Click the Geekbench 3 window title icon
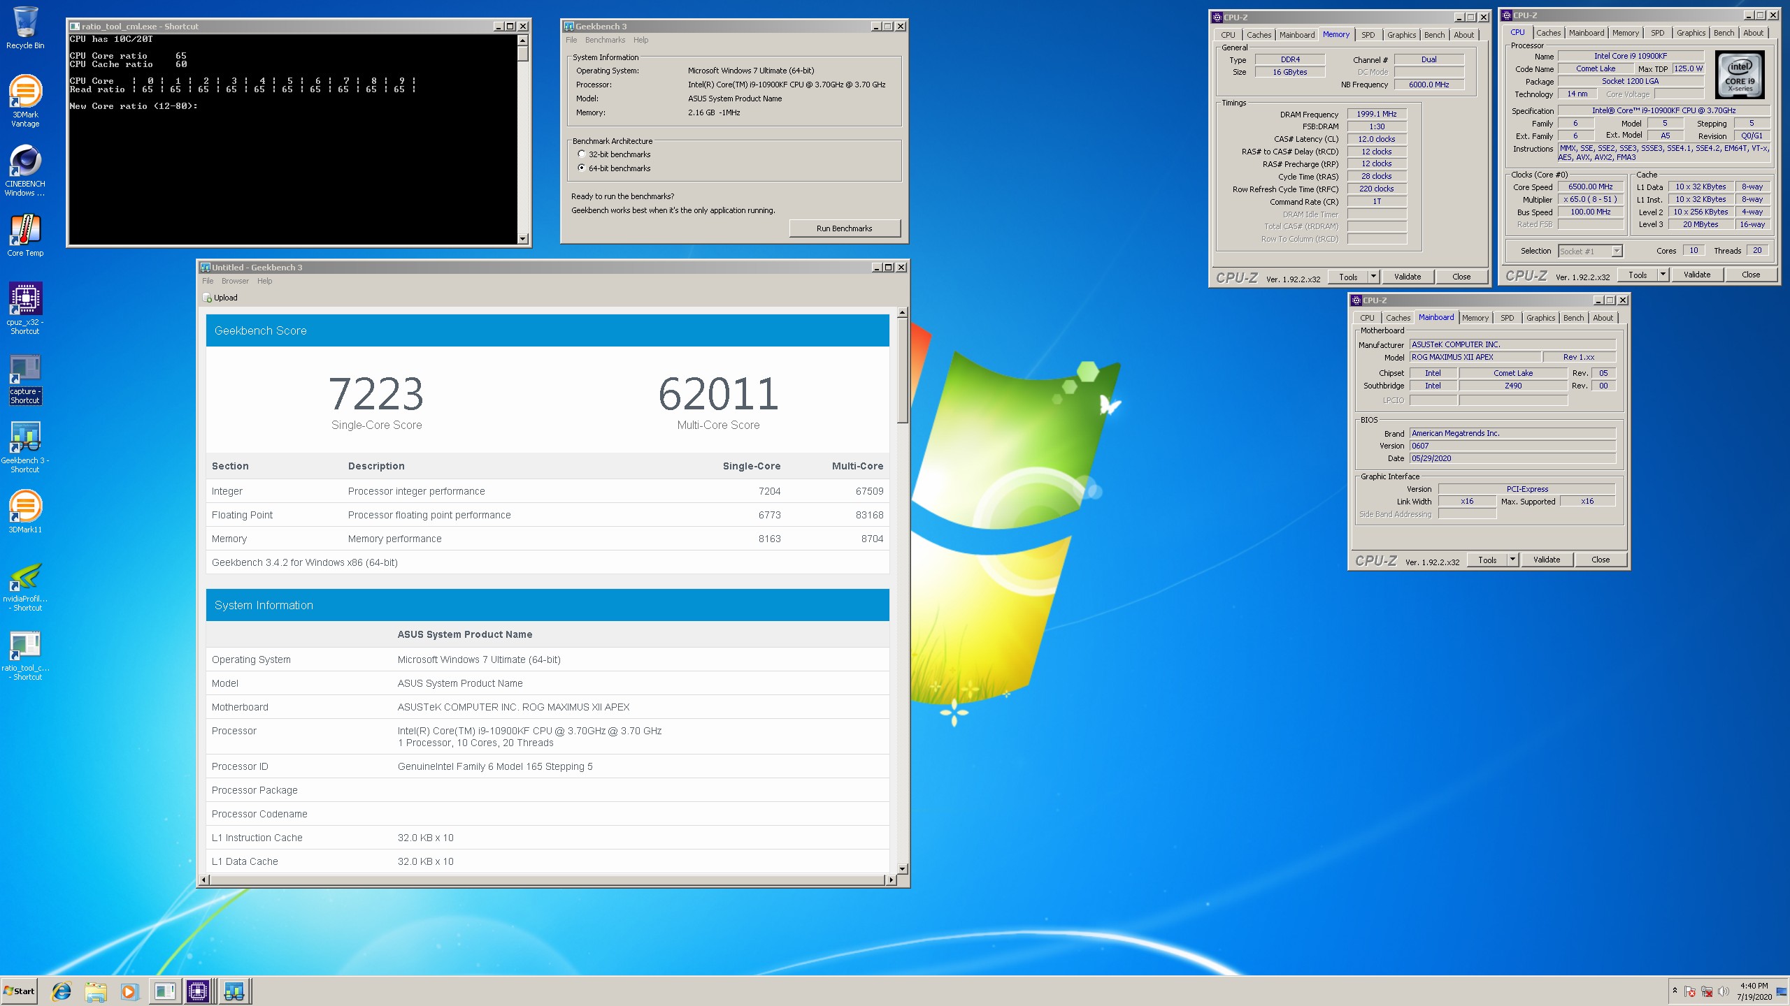The width and height of the screenshot is (1790, 1006). point(568,27)
